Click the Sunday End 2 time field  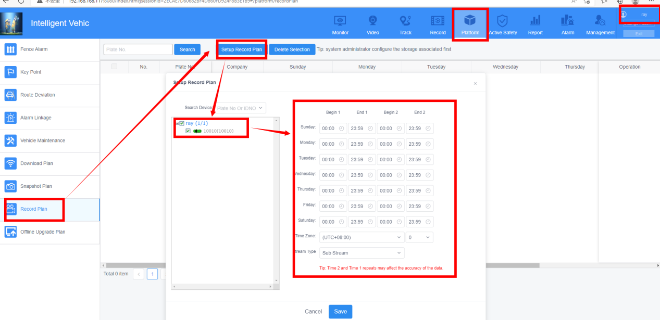[x=419, y=129]
